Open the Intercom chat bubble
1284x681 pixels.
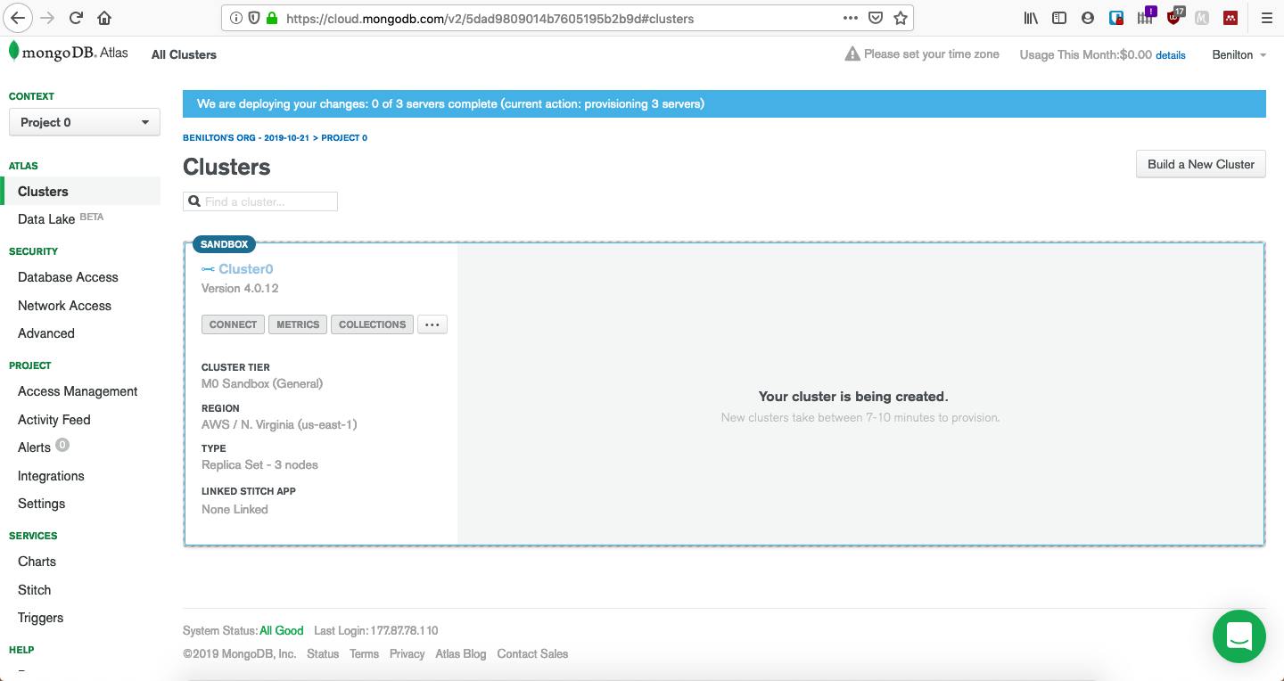1239,636
